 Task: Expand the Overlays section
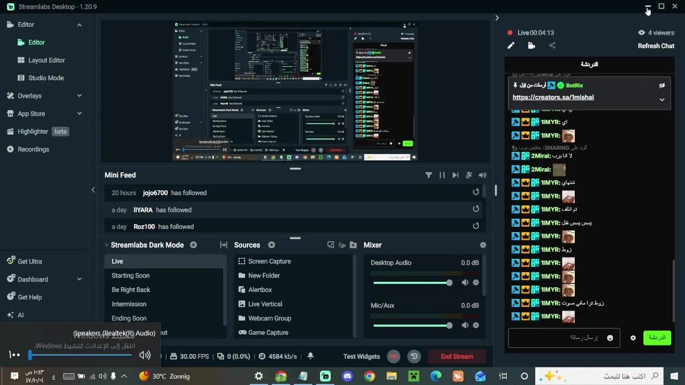click(x=79, y=96)
